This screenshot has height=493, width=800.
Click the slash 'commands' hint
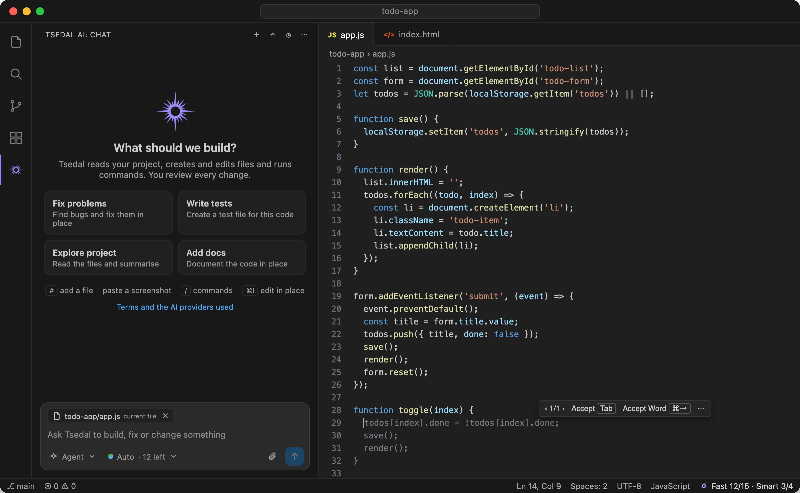[207, 290]
